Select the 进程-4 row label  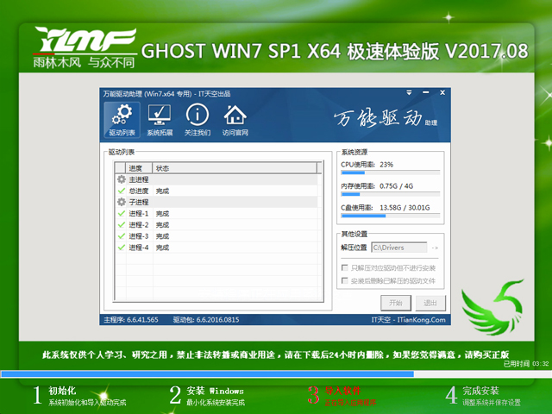139,248
